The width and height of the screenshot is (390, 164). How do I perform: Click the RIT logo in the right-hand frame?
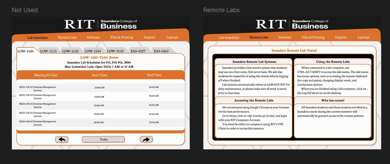271,24
